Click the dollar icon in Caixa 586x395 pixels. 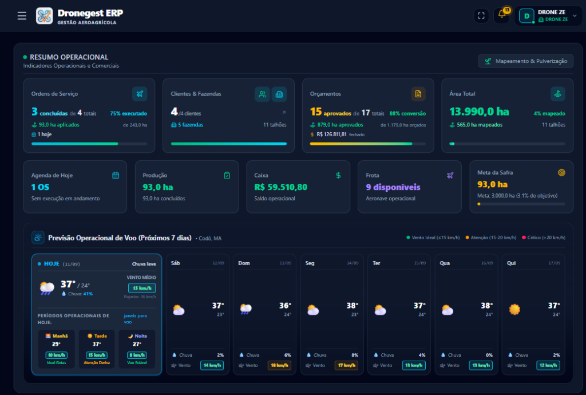click(338, 175)
